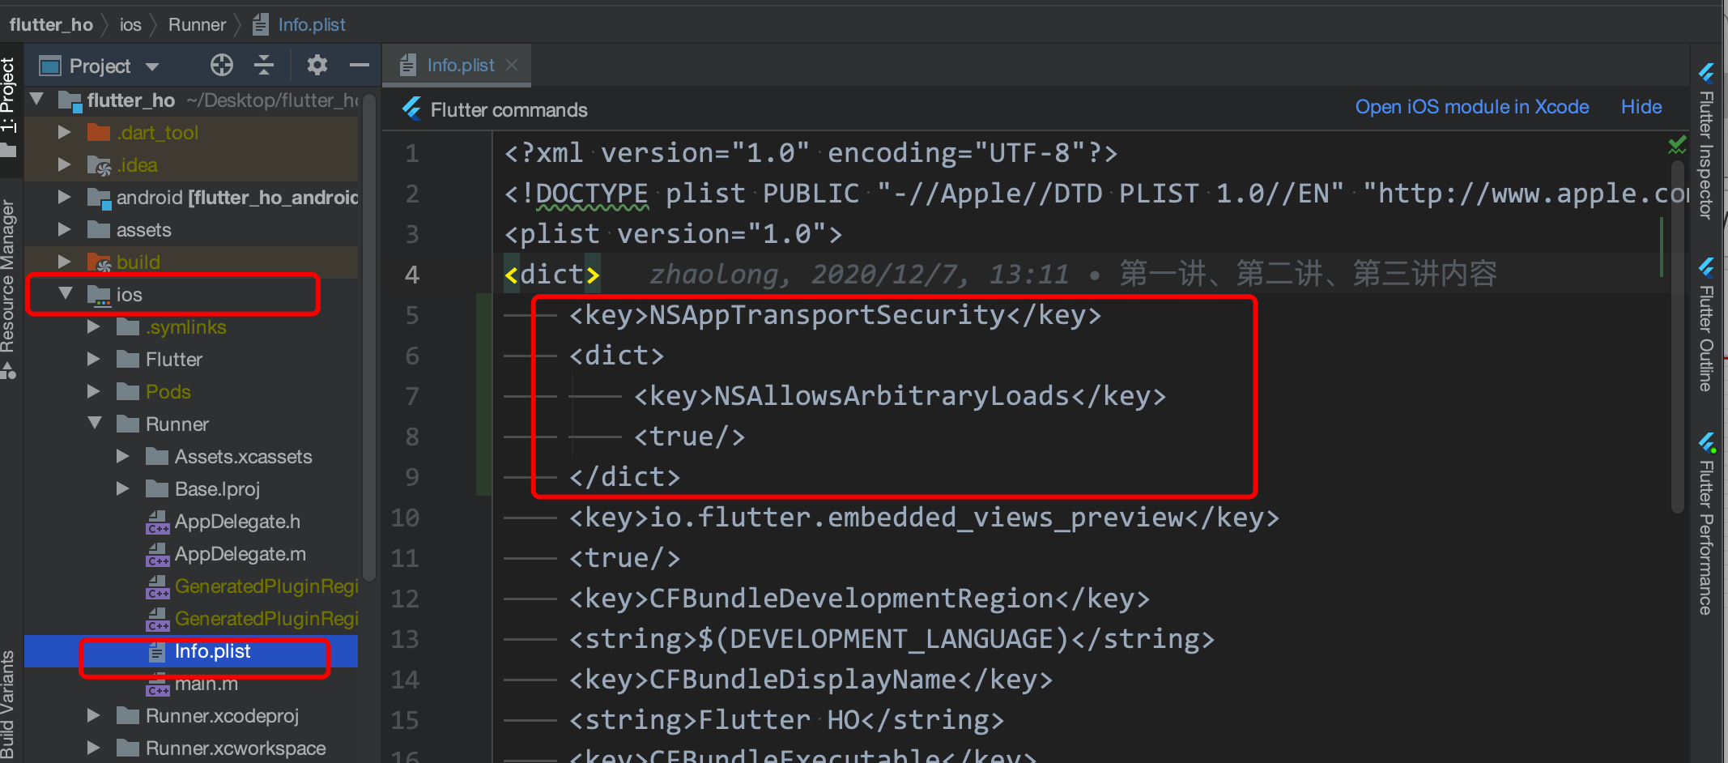This screenshot has width=1728, height=763.
Task: Expand the assets folder
Action: coord(65,229)
